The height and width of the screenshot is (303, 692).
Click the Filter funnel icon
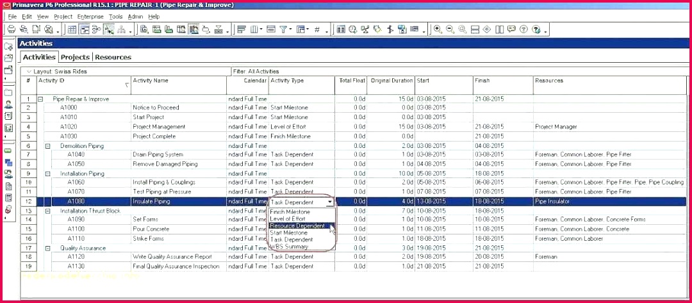point(283,29)
